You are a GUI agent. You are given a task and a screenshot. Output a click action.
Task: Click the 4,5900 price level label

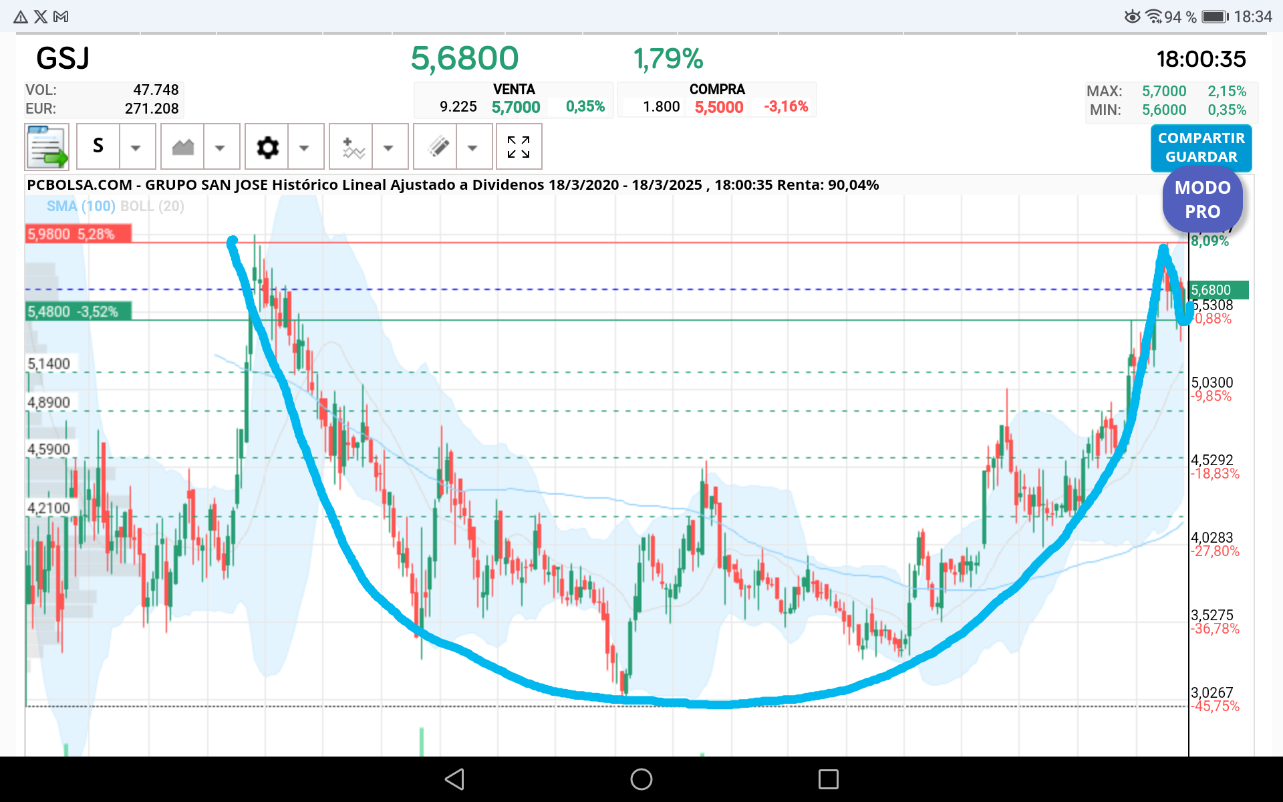(x=49, y=449)
